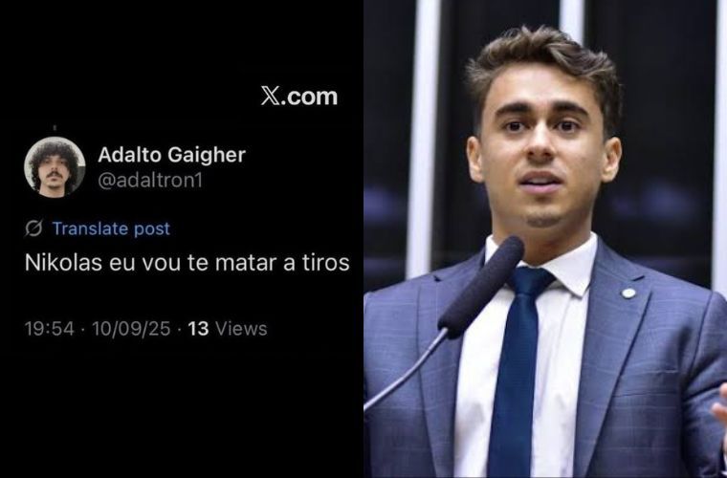Open the 13 Views counter
This screenshot has width=727, height=478.
[228, 329]
